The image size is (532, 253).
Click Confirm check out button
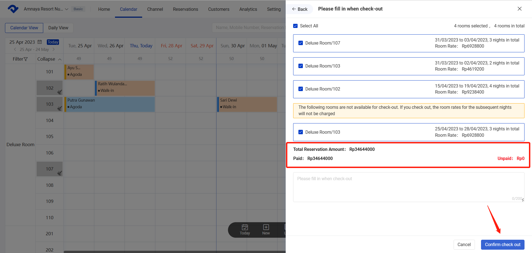tap(502, 245)
